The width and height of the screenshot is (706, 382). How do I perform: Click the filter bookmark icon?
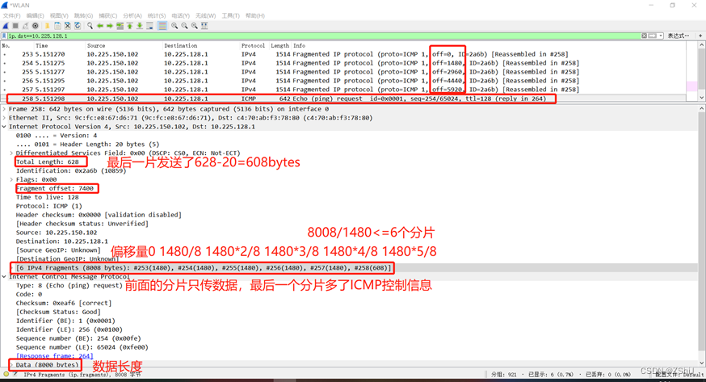click(5, 36)
